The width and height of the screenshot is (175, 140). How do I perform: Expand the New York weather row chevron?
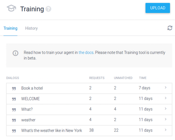pyautogui.click(x=166, y=130)
